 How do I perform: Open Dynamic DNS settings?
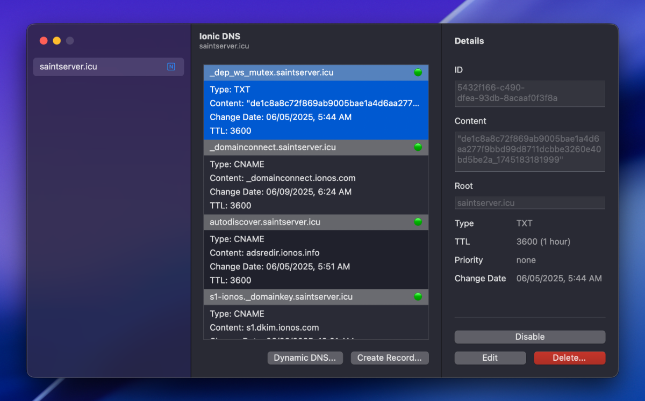point(305,358)
